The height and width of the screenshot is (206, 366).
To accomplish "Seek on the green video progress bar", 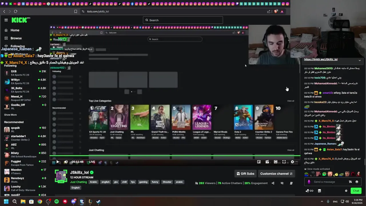I will pyautogui.click(x=175, y=156).
